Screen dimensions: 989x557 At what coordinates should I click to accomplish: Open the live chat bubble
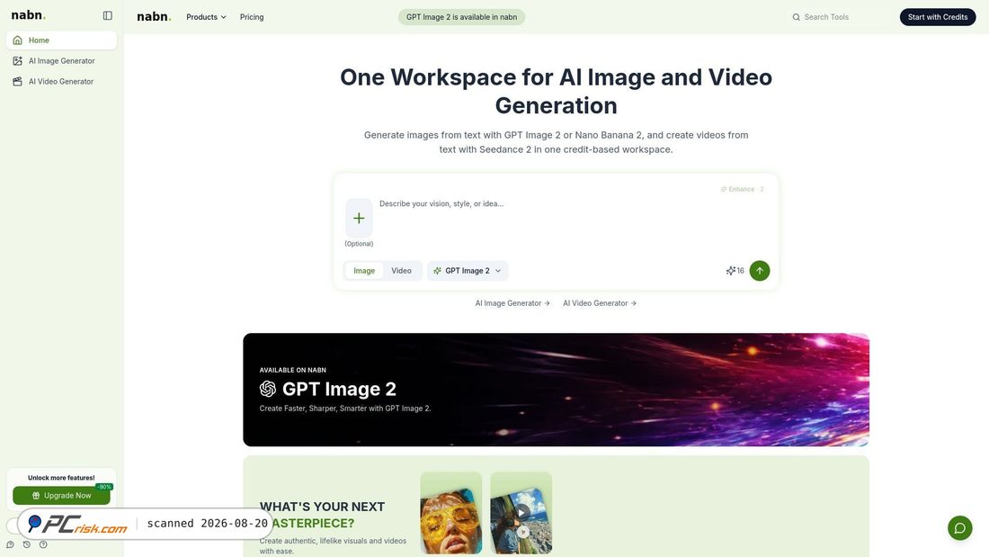960,528
